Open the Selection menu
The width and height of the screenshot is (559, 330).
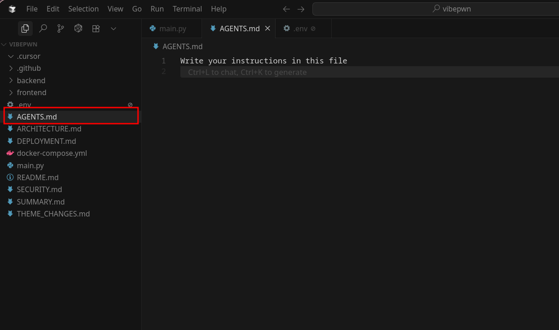(x=83, y=9)
